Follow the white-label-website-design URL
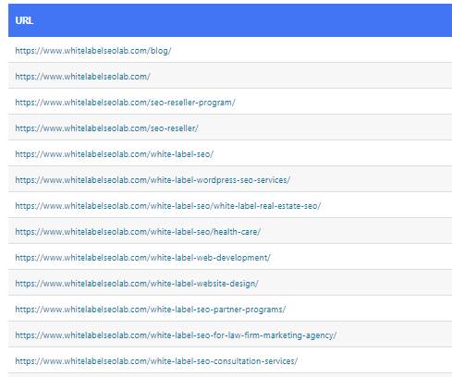 tap(137, 284)
